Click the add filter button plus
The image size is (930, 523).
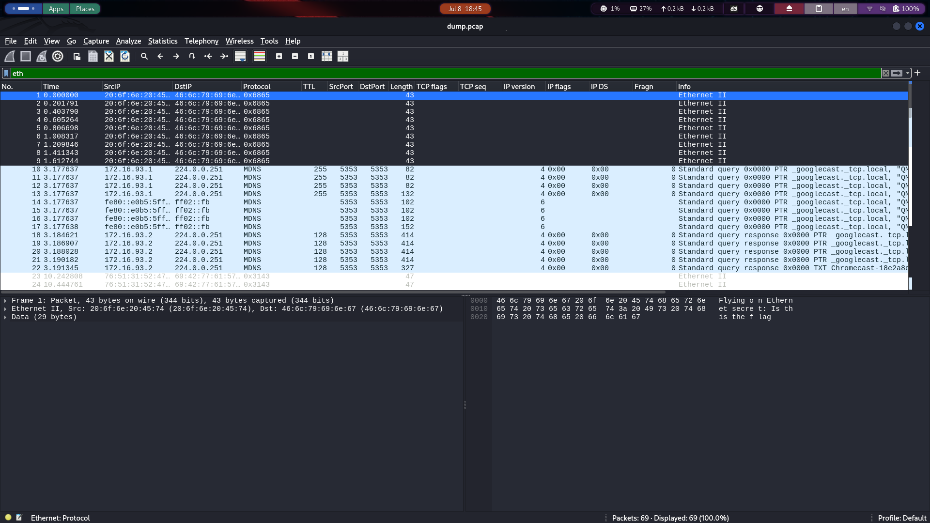917,73
